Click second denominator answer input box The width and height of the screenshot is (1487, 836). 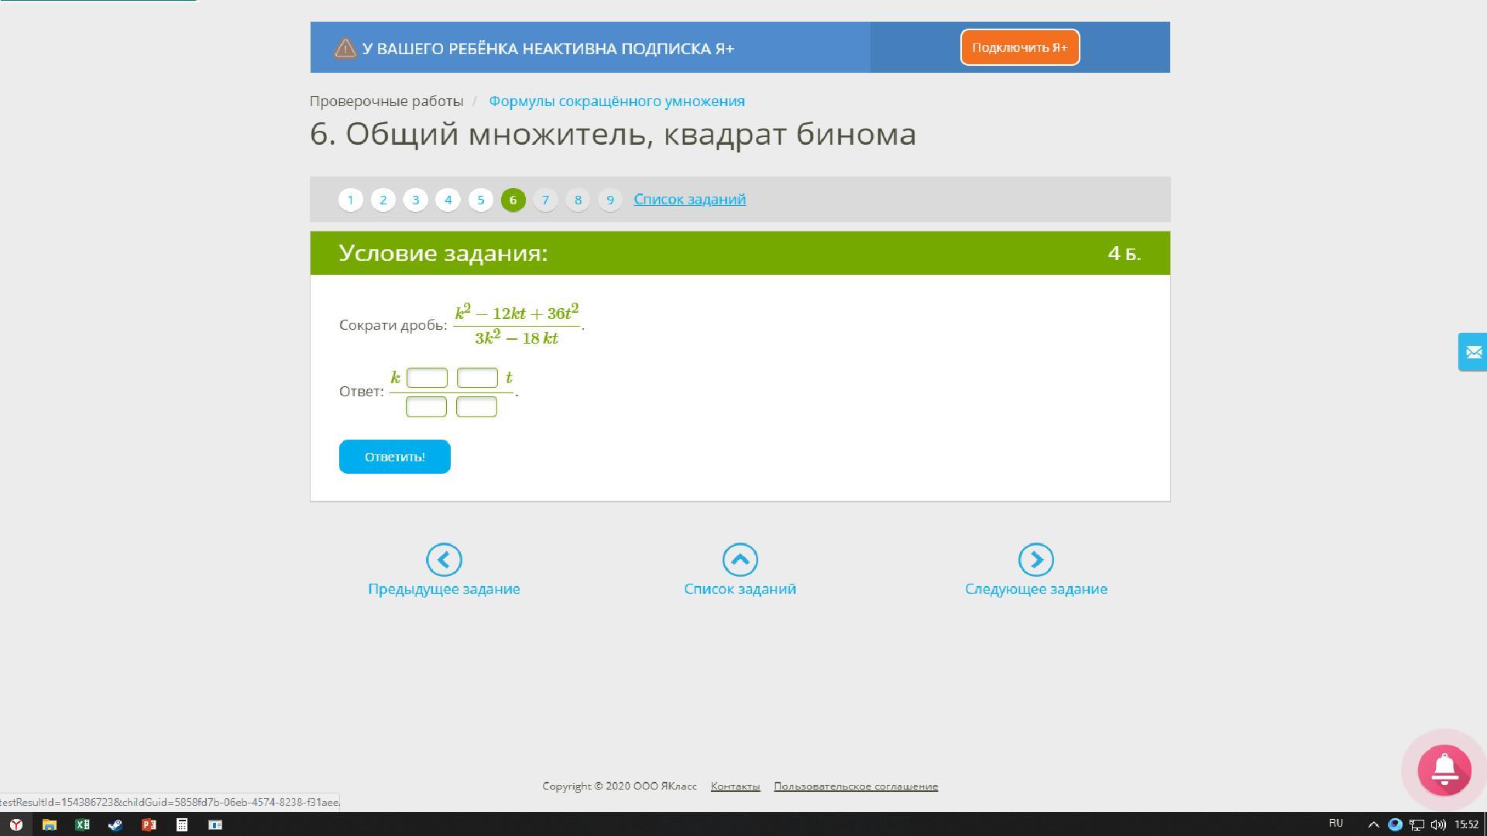(476, 406)
